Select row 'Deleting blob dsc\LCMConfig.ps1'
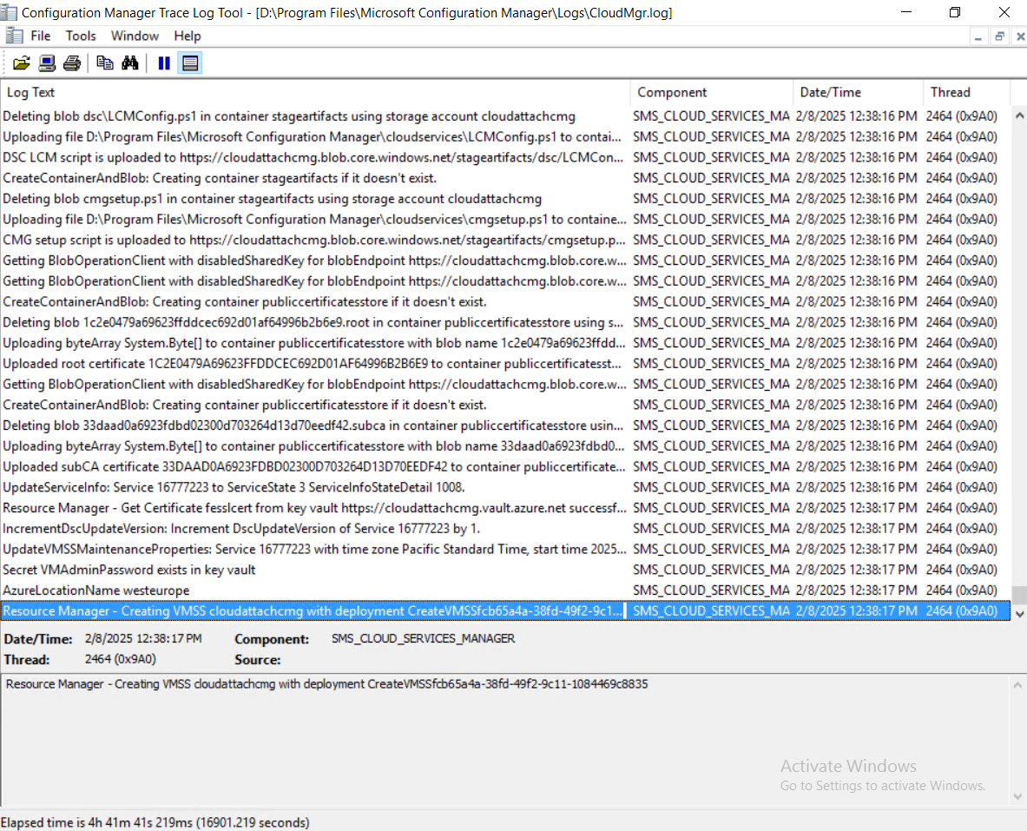Screen dimensions: 1027x831 [505, 116]
